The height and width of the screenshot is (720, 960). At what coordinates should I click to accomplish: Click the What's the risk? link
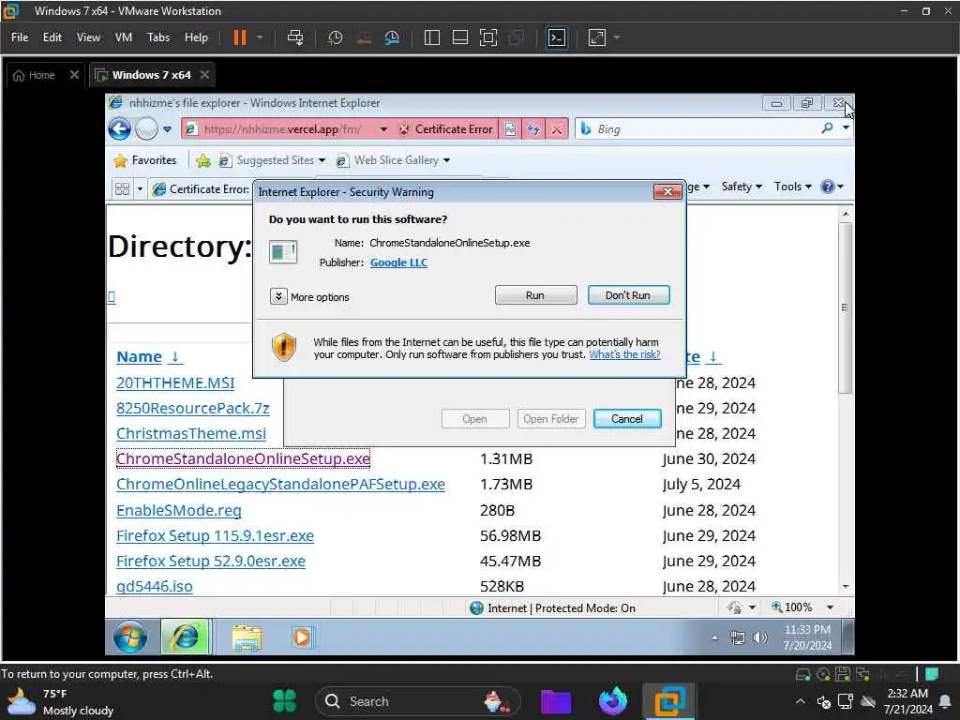(624, 354)
